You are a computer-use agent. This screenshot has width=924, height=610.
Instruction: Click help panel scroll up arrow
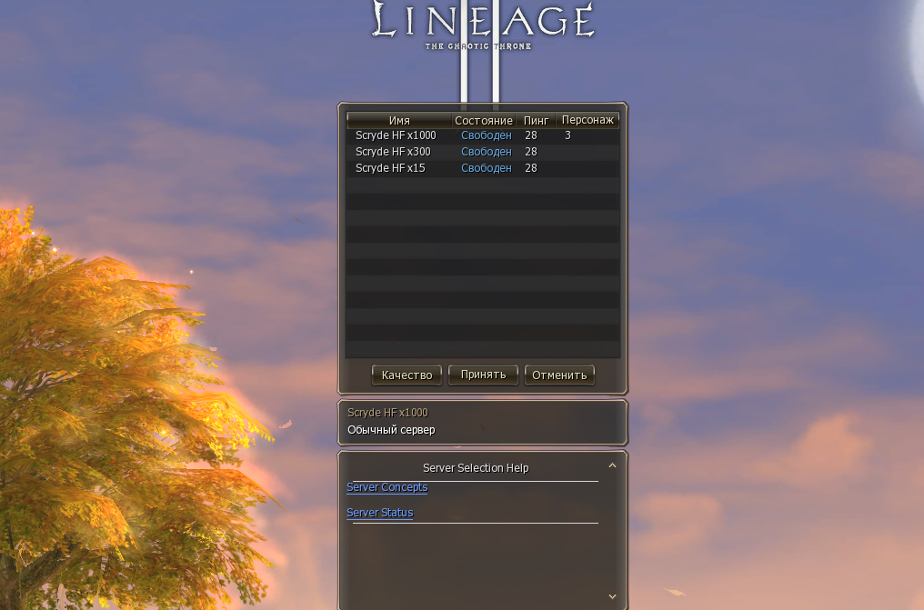[x=612, y=465]
